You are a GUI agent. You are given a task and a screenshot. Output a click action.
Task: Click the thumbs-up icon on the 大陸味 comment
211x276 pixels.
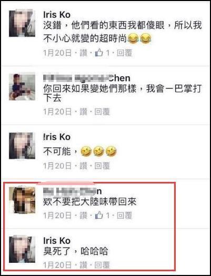99,215
